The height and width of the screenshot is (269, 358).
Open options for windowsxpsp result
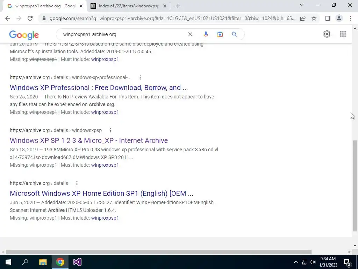[x=110, y=130]
